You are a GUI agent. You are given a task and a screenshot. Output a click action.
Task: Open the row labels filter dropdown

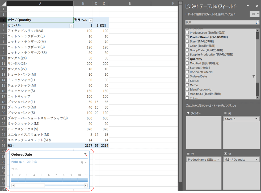pyautogui.click(x=71, y=26)
